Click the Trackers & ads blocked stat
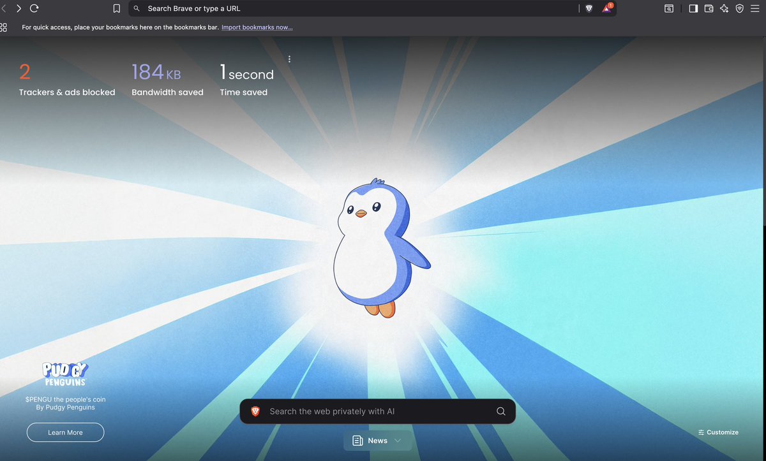Image resolution: width=766 pixels, height=461 pixels. [67, 81]
